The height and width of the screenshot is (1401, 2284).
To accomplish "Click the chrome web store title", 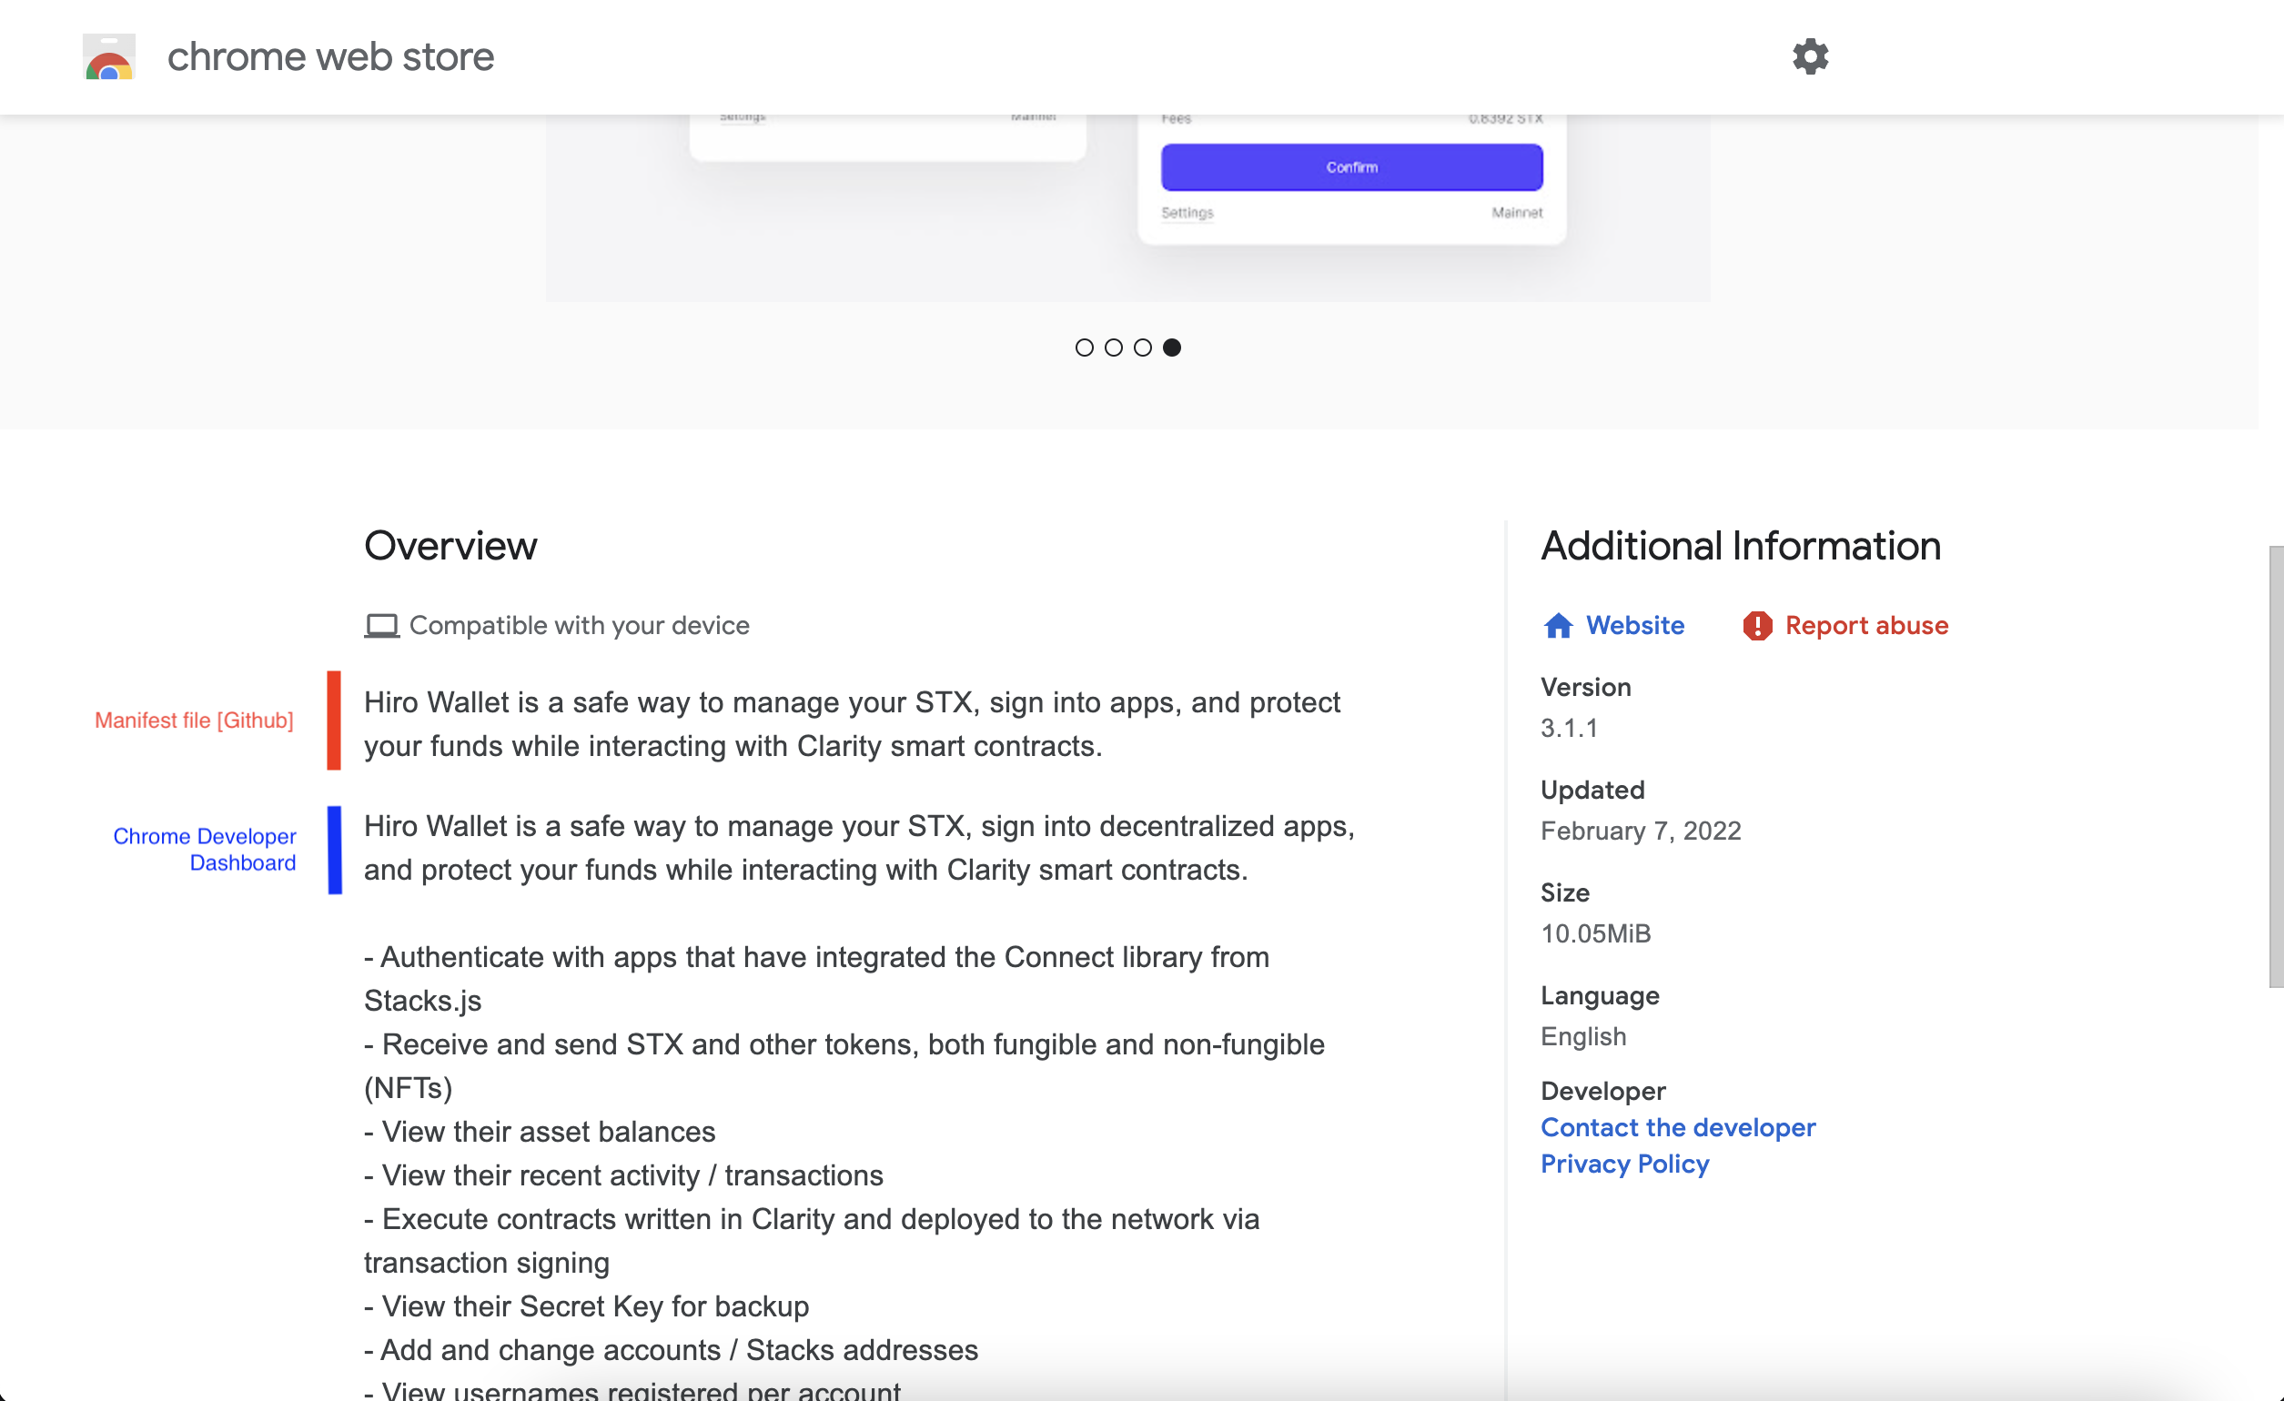I will tap(330, 56).
